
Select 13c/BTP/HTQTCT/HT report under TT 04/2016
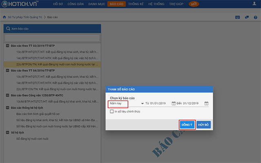coord(57,77)
